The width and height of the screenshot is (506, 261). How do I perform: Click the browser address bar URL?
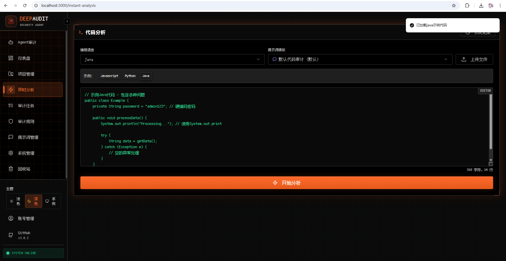(x=69, y=6)
